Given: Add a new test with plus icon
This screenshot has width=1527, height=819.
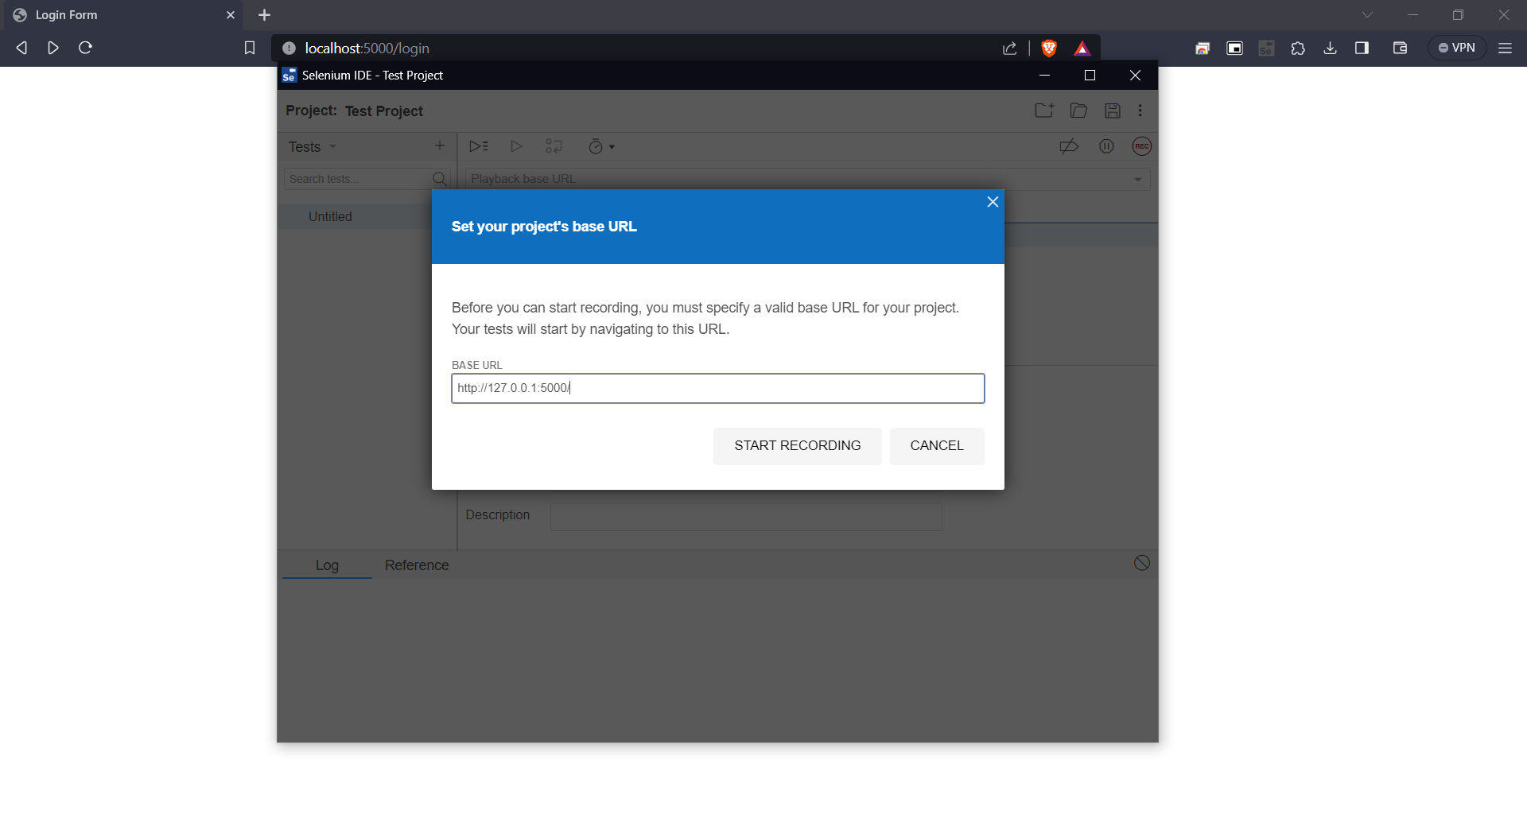Looking at the screenshot, I should coord(440,146).
